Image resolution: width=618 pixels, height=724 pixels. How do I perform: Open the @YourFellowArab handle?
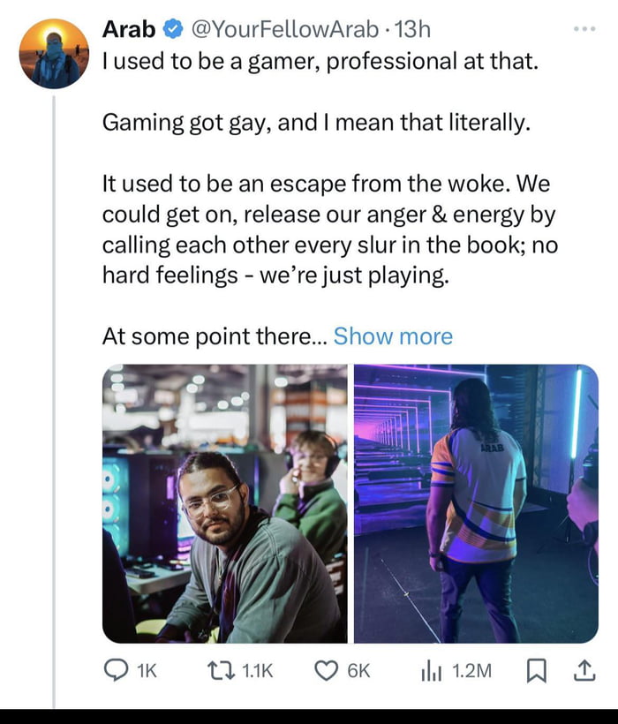point(284,29)
